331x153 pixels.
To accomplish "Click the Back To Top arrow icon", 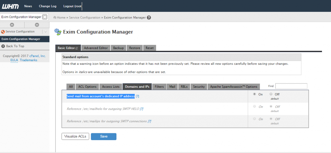I will coord(3,46).
